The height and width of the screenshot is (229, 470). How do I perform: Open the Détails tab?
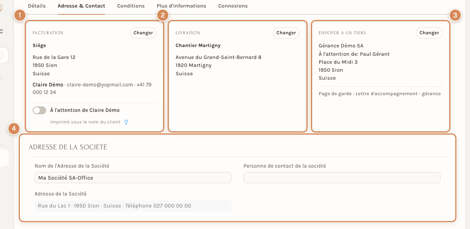pos(37,6)
